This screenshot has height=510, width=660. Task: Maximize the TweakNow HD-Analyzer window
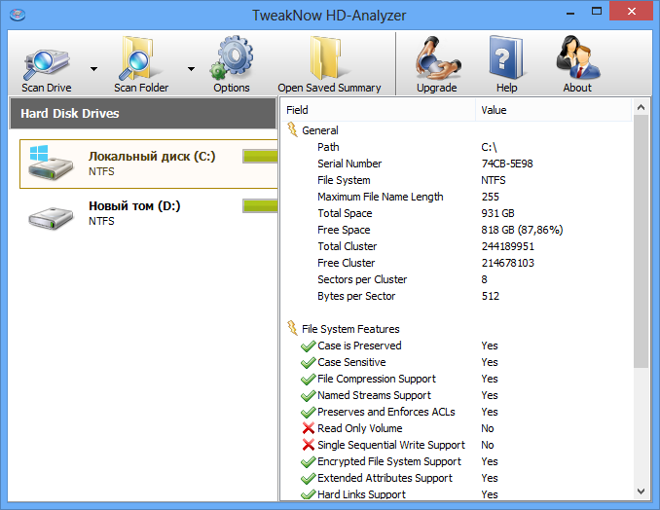[597, 12]
